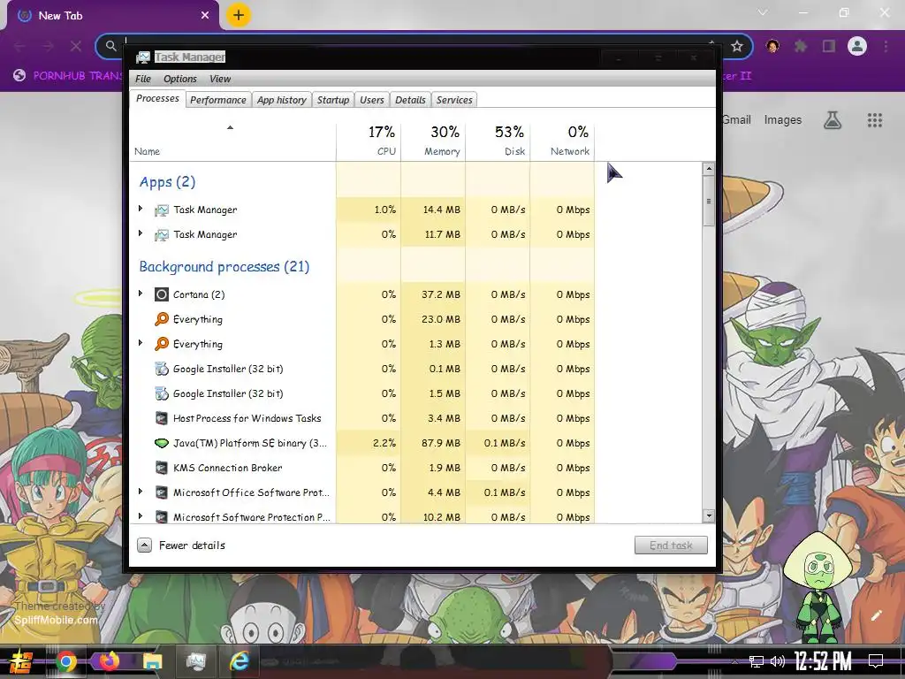Click the Google Installer icon using 0.1 MB
Screen dimensions: 905x679
162,369
